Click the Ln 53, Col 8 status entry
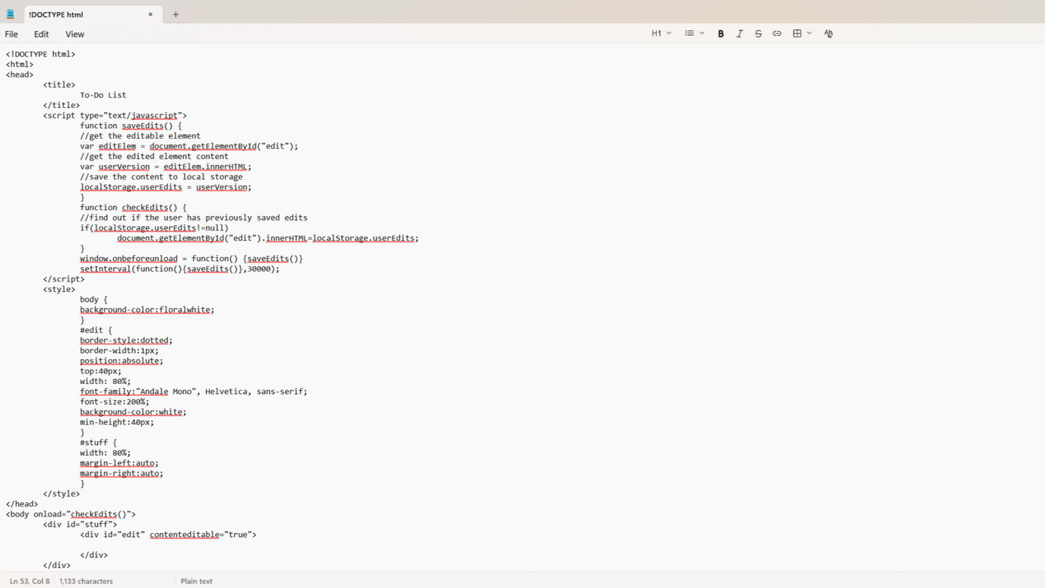This screenshot has width=1045, height=588. (x=30, y=581)
